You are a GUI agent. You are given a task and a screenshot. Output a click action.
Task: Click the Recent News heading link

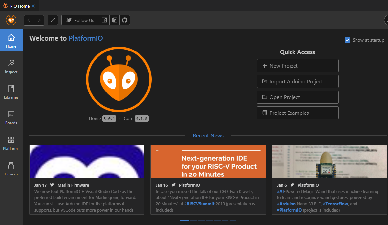(x=208, y=136)
